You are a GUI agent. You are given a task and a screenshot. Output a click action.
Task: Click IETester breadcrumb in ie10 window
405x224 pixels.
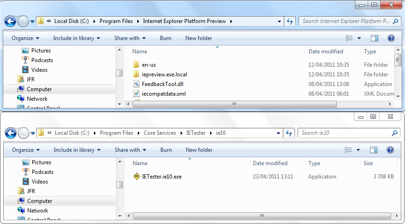click(x=196, y=133)
